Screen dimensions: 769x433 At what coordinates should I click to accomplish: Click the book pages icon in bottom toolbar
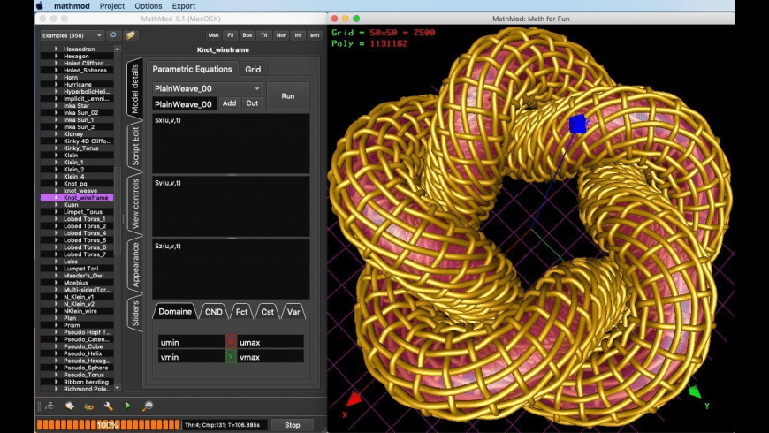click(x=69, y=406)
